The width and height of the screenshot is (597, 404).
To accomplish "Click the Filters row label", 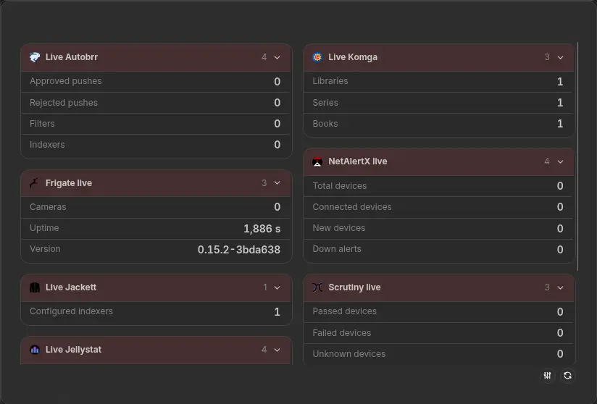I will tap(42, 124).
